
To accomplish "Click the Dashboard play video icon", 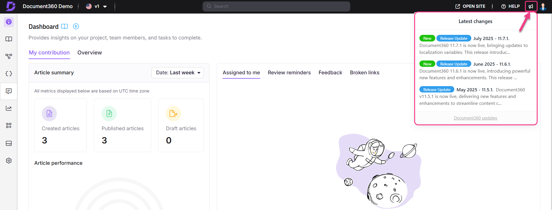I will coord(76,27).
